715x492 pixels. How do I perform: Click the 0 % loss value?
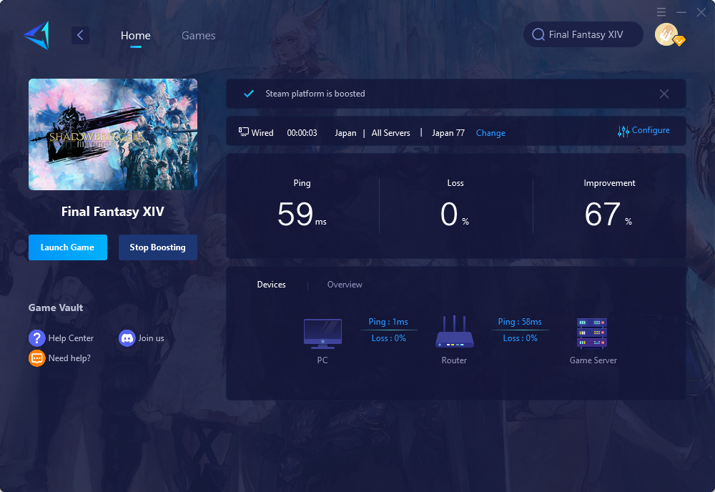click(455, 214)
